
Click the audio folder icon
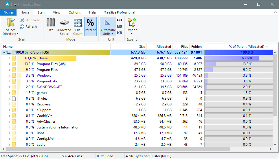click(x=14, y=145)
